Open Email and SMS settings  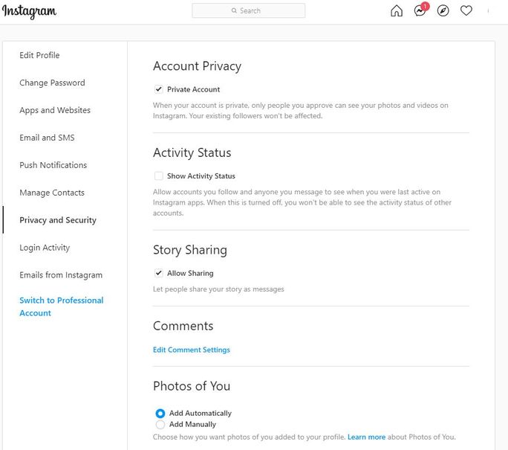(x=47, y=138)
